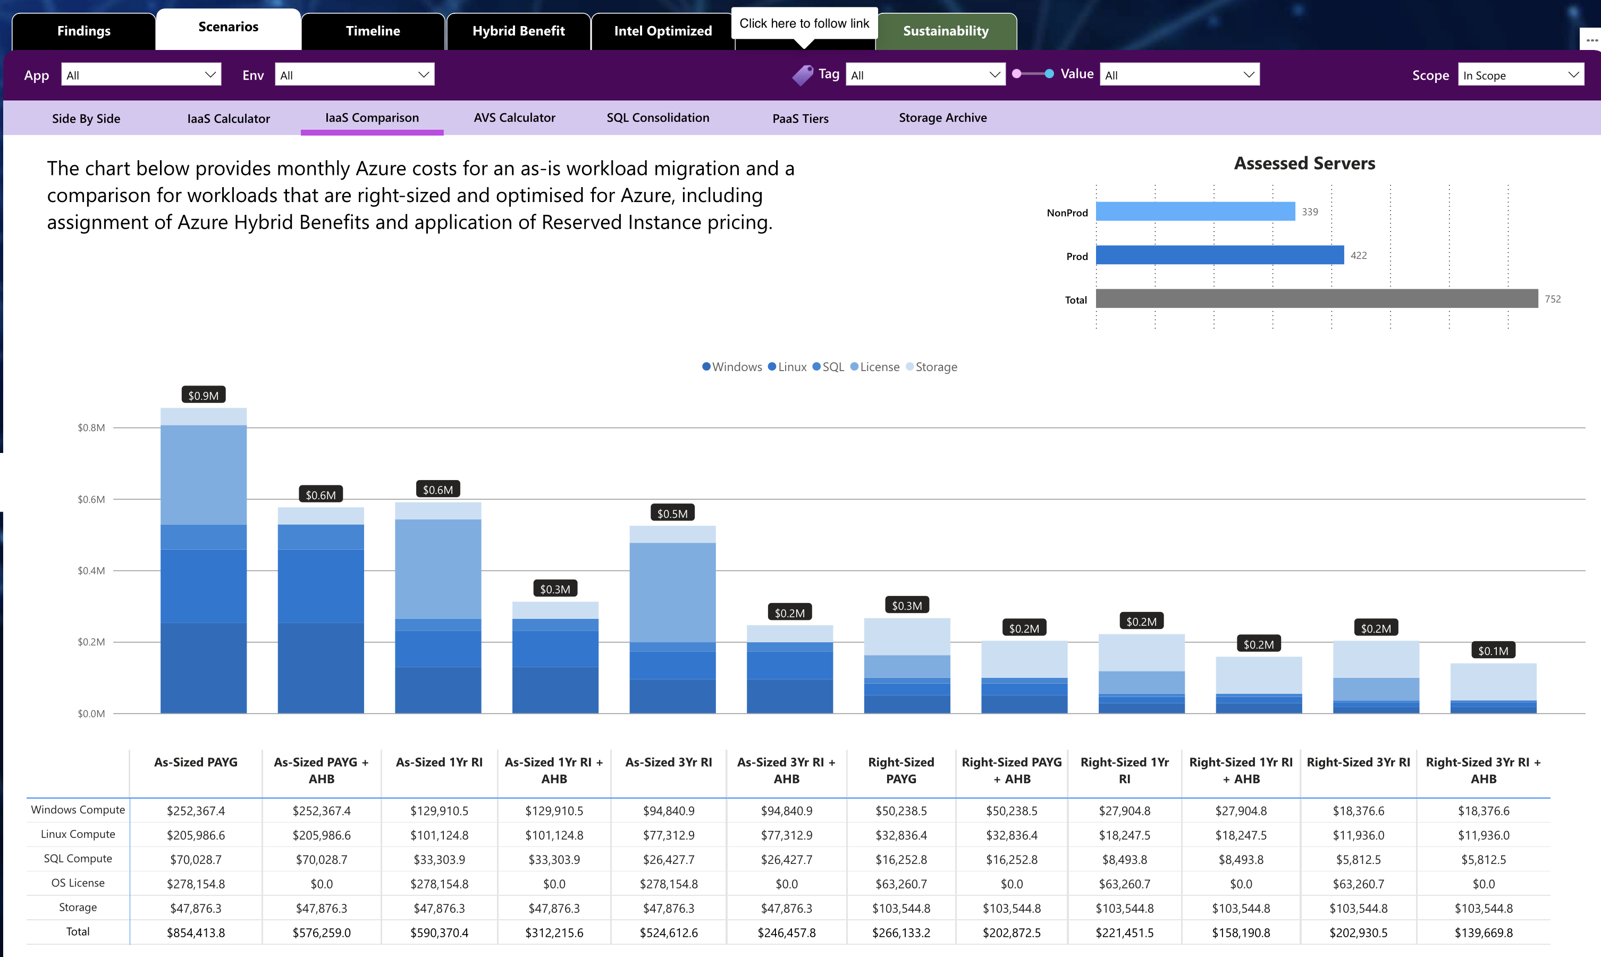
Task: Click the Windows Compute row label
Action: [78, 810]
